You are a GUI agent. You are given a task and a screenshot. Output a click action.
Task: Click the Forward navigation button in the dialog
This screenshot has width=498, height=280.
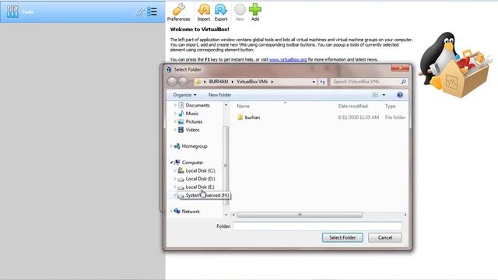pos(183,82)
